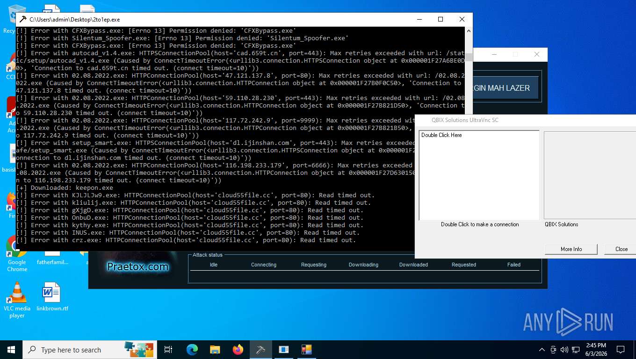
Task: Click the kythy.exe error line
Action: tap(189, 225)
